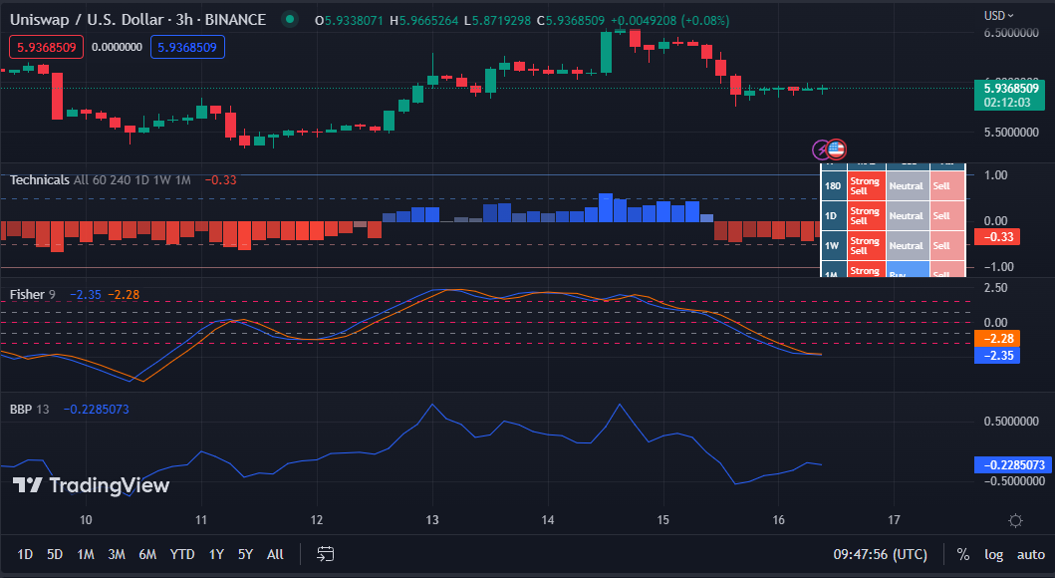
Task: Click the red sell price box
Action: (x=46, y=46)
